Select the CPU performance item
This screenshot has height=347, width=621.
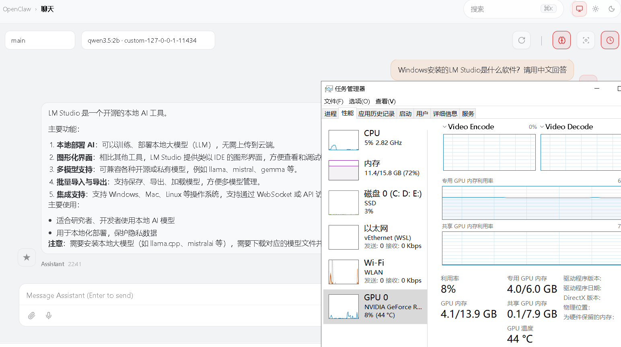(x=375, y=139)
